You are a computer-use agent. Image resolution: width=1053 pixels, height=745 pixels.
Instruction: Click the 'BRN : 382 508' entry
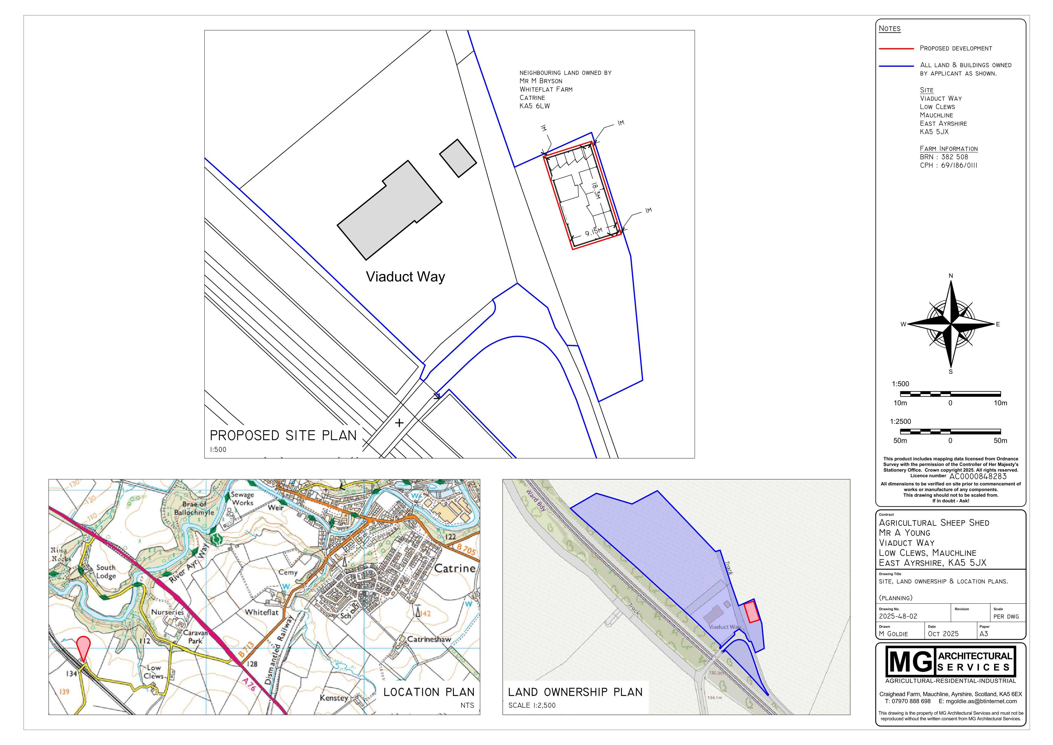click(944, 157)
